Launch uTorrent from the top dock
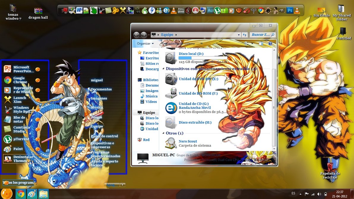The height and width of the screenshot is (199, 354). point(217,10)
